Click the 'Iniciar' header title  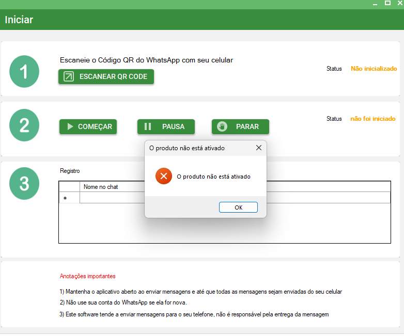pos(19,20)
